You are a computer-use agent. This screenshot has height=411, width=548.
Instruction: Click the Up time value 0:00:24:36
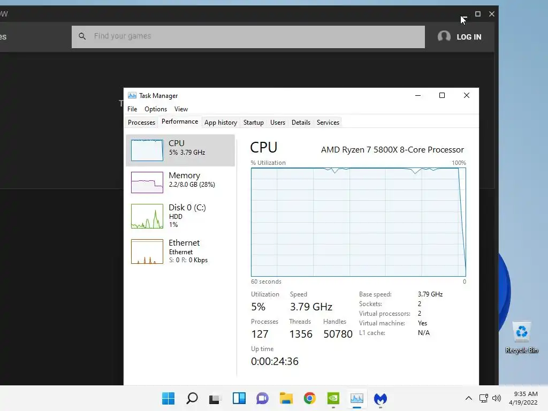275,361
